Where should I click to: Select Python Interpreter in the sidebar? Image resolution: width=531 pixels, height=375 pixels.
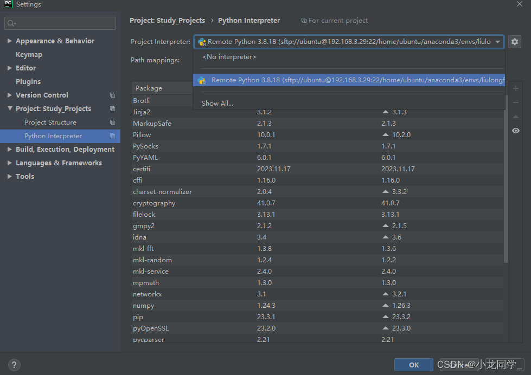[x=60, y=135]
